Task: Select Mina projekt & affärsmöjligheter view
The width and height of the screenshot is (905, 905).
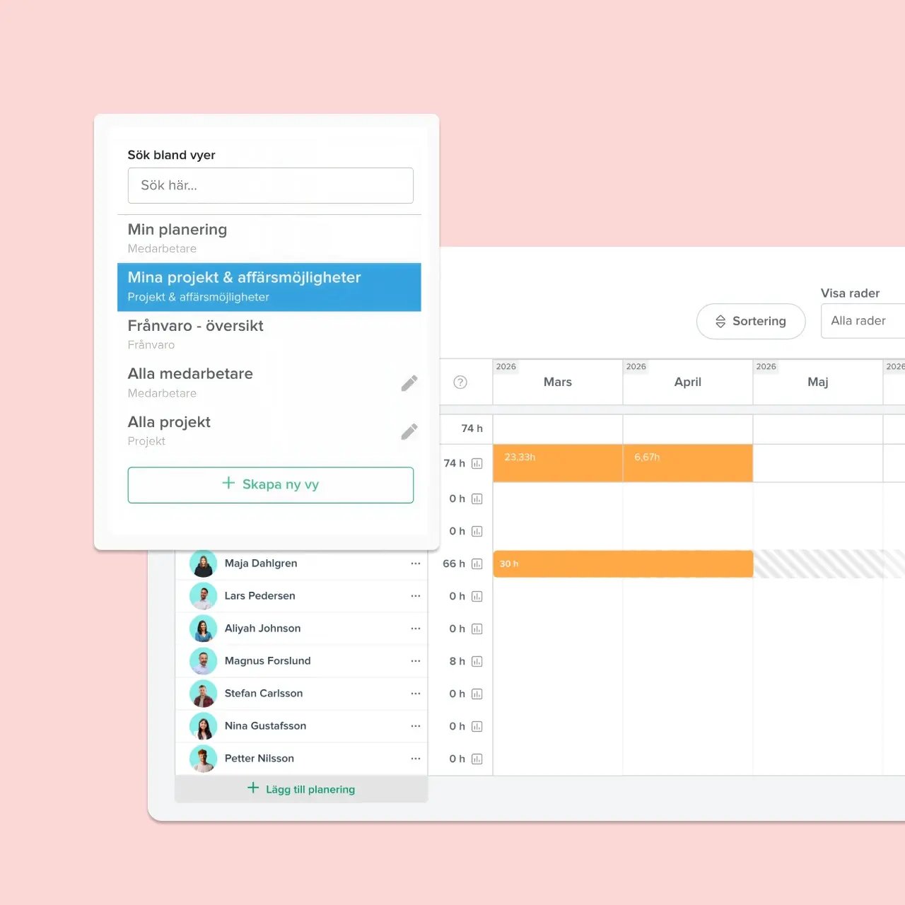Action: click(x=269, y=286)
